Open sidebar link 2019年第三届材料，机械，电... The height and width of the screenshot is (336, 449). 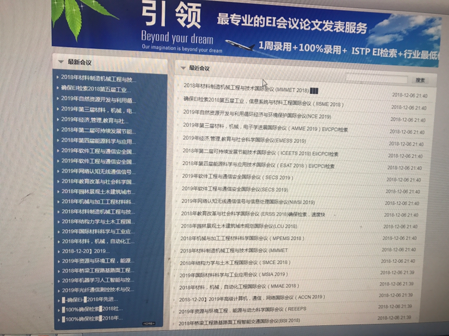(x=99, y=109)
